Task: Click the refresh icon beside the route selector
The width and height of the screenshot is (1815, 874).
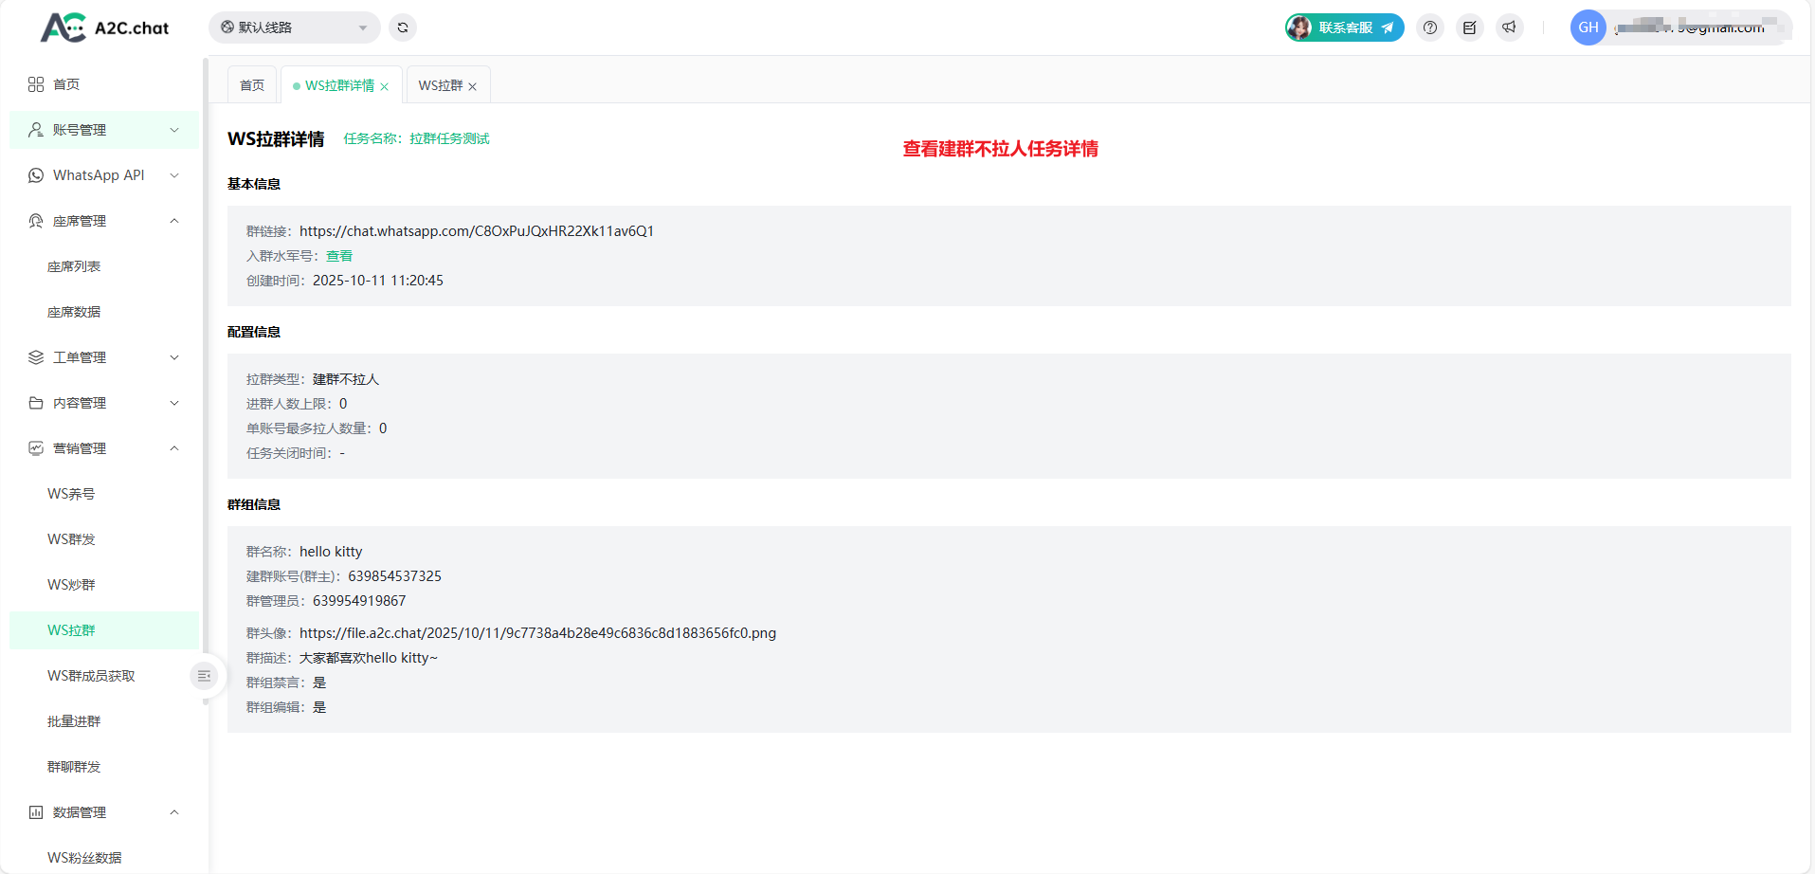Action: click(x=403, y=27)
